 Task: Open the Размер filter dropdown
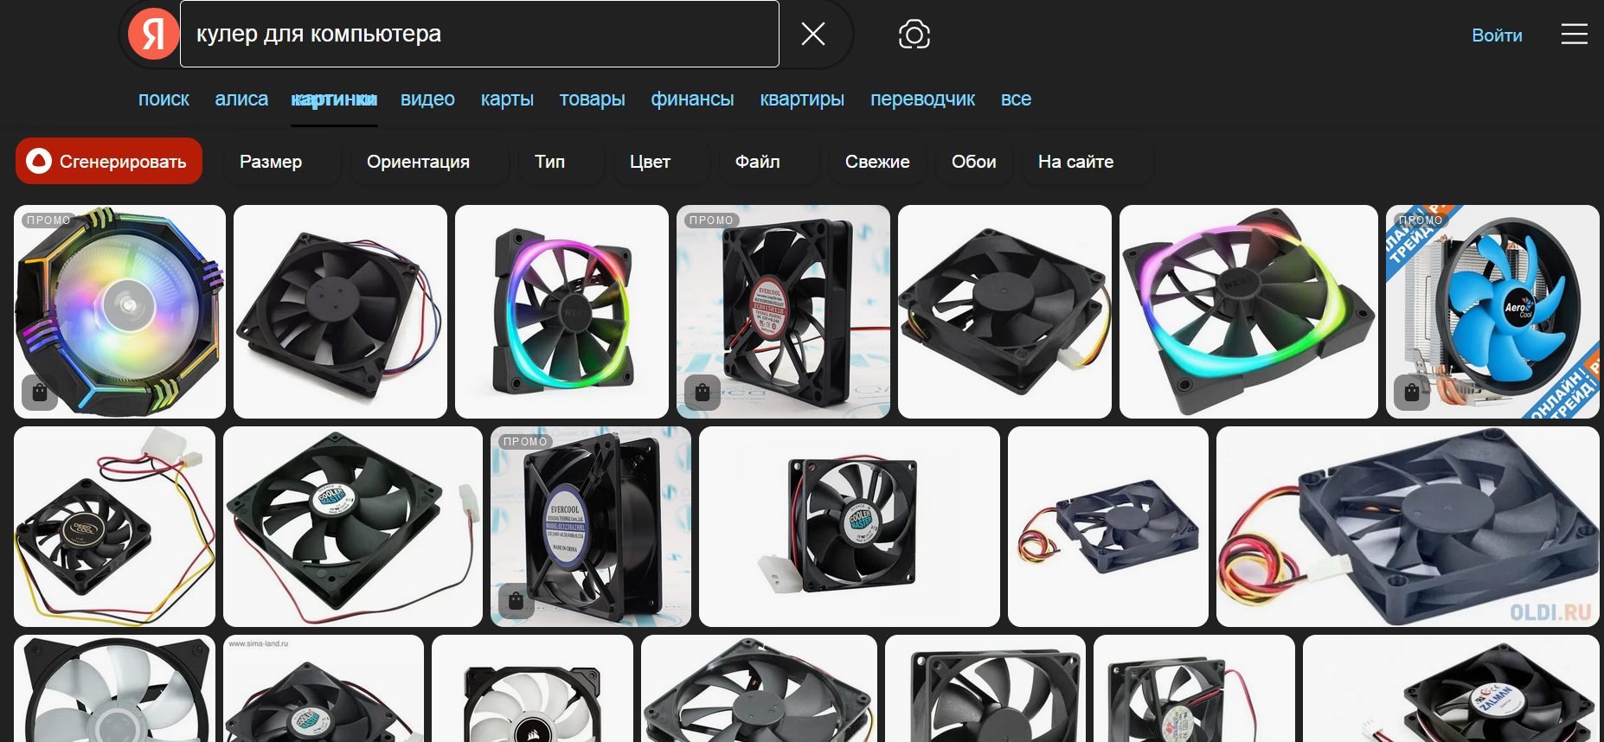tap(282, 161)
